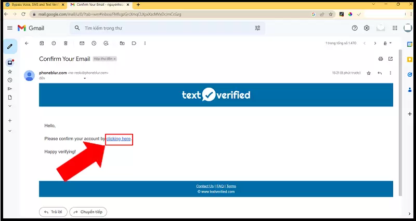Click browser back arrow

(x=7, y=15)
